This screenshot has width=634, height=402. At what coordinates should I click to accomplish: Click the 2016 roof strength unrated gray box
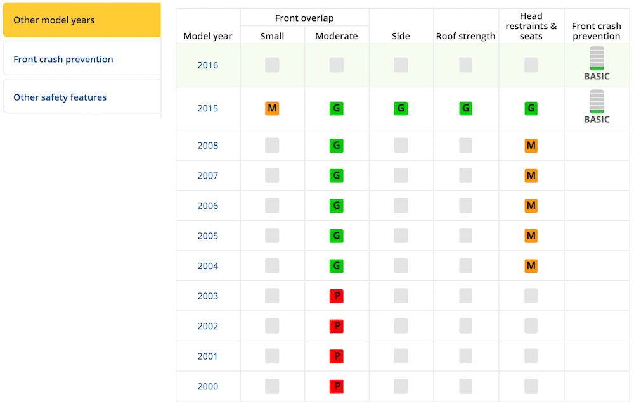point(465,65)
